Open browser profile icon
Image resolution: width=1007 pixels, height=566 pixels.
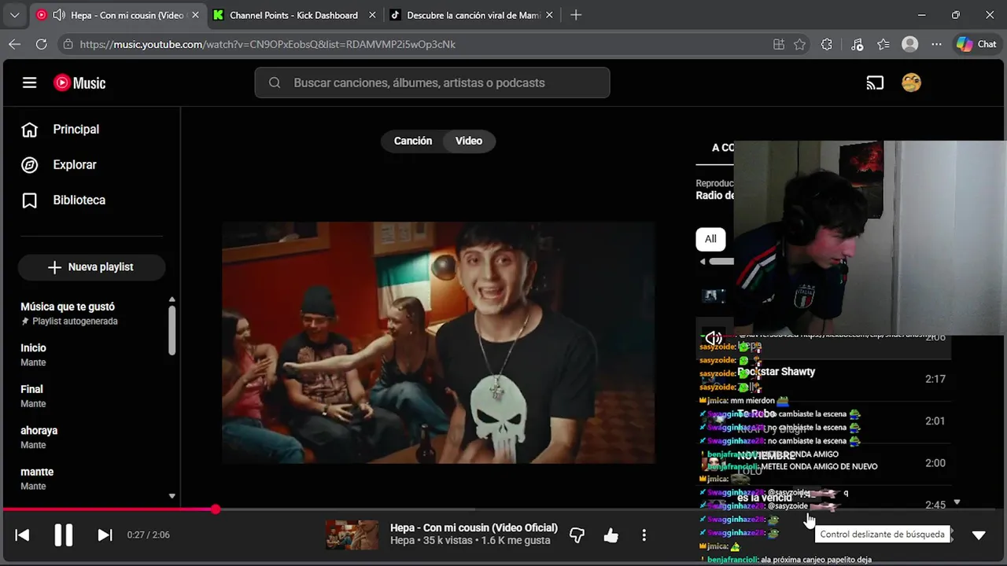pyautogui.click(x=910, y=44)
